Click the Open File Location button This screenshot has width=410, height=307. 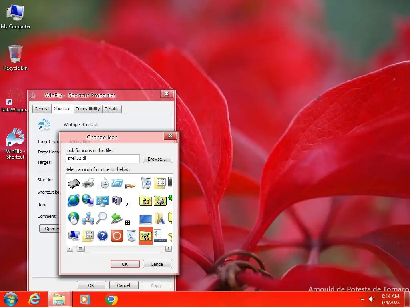coord(50,228)
